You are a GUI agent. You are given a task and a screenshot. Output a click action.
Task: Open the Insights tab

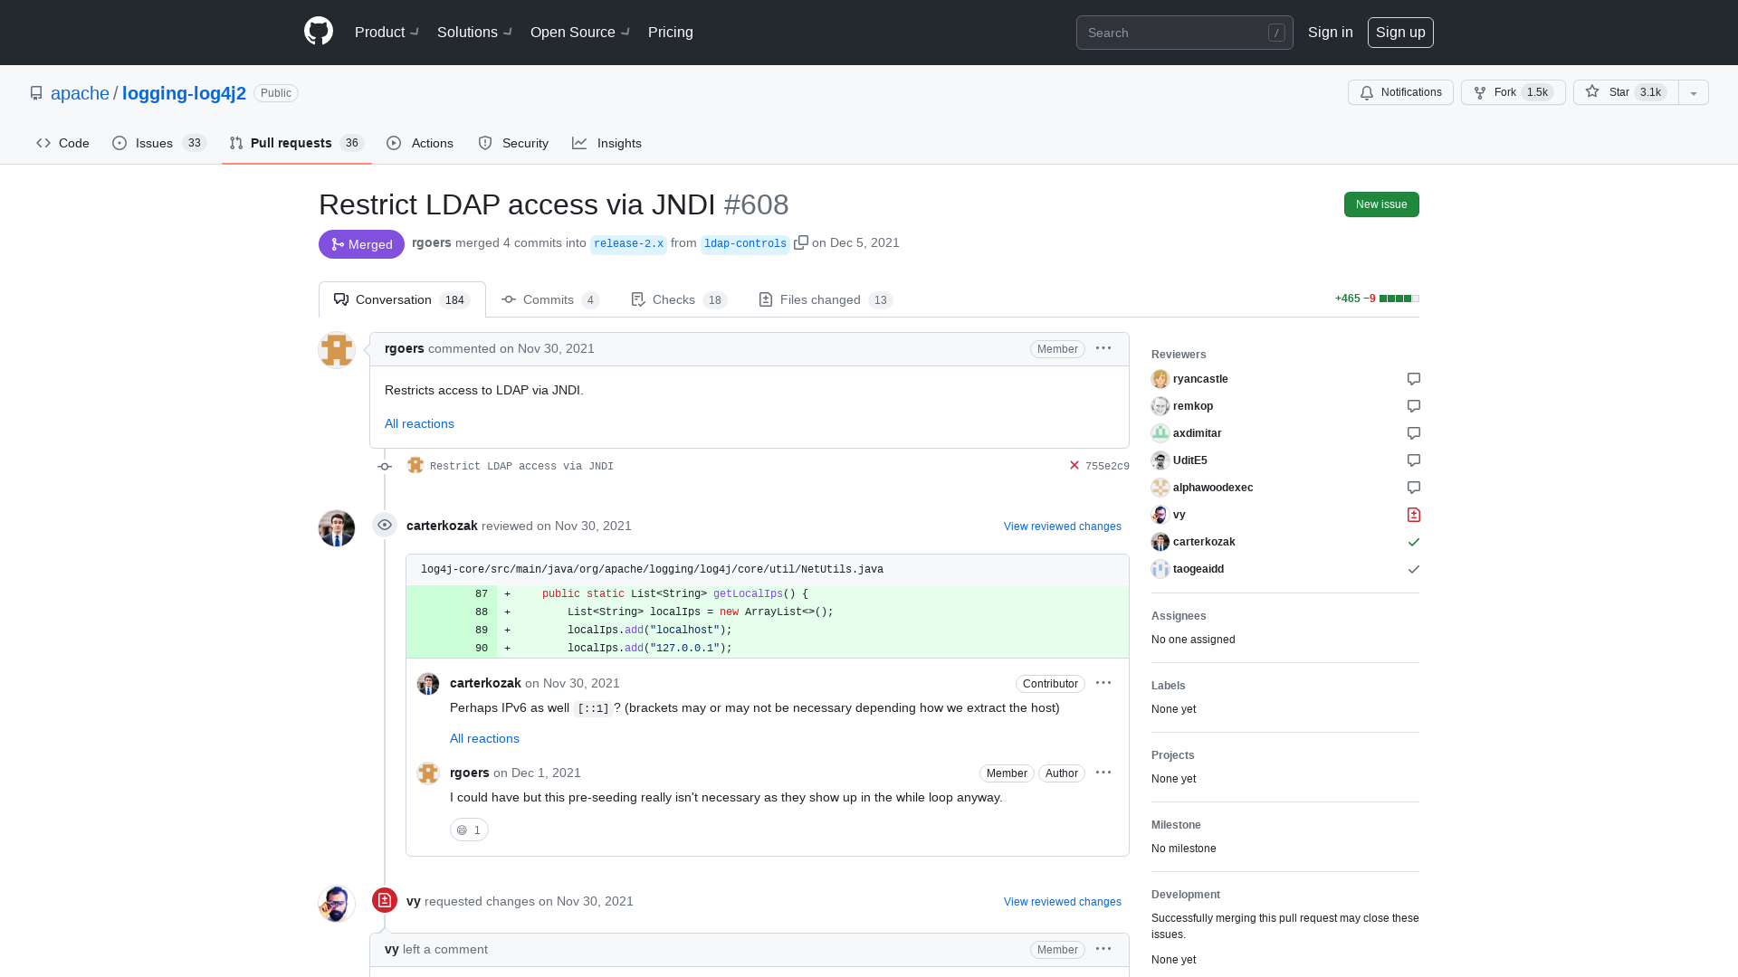[606, 143]
